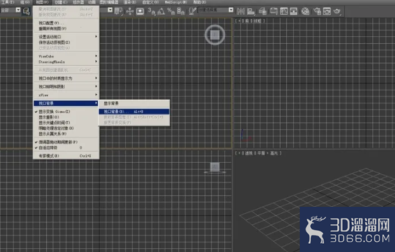The height and width of the screenshot is (252, 395).
Task: Expand the SteeringWheels submenu
Action: (66, 62)
